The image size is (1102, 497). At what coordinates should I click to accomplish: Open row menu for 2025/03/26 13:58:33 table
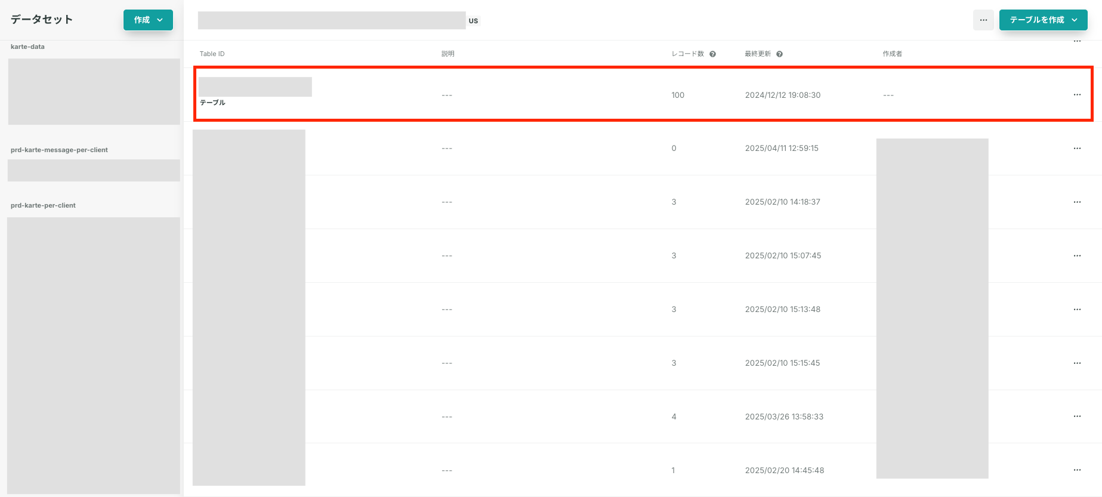click(x=1077, y=416)
